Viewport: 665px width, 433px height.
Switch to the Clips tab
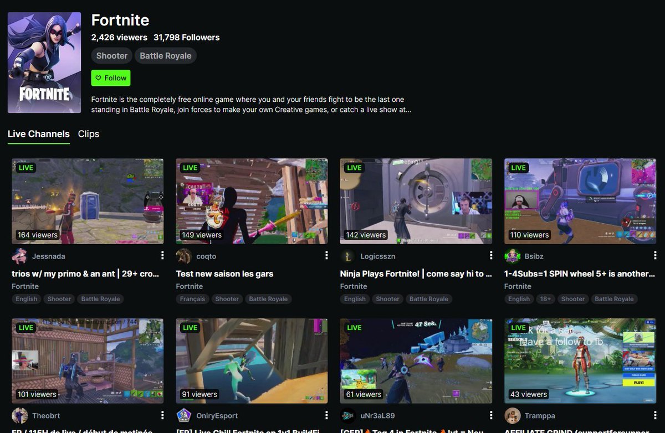click(89, 134)
